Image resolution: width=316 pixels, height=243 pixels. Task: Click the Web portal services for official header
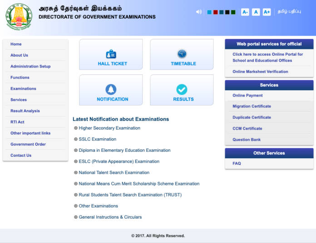269,44
